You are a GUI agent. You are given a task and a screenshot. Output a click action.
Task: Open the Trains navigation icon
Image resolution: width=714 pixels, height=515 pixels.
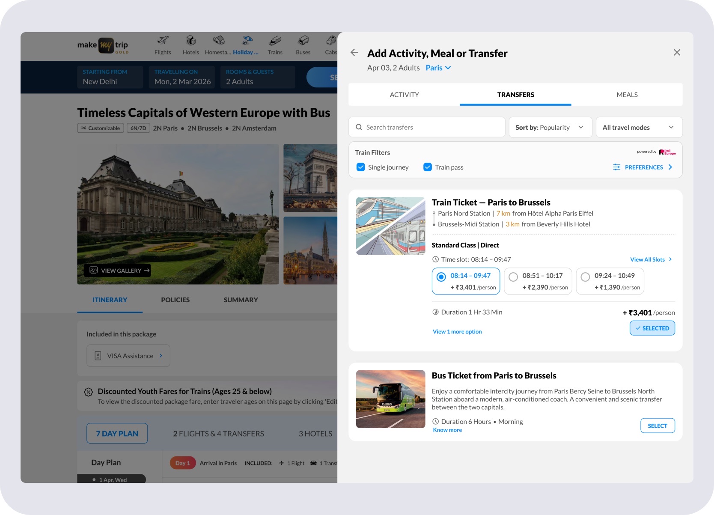pos(275,40)
